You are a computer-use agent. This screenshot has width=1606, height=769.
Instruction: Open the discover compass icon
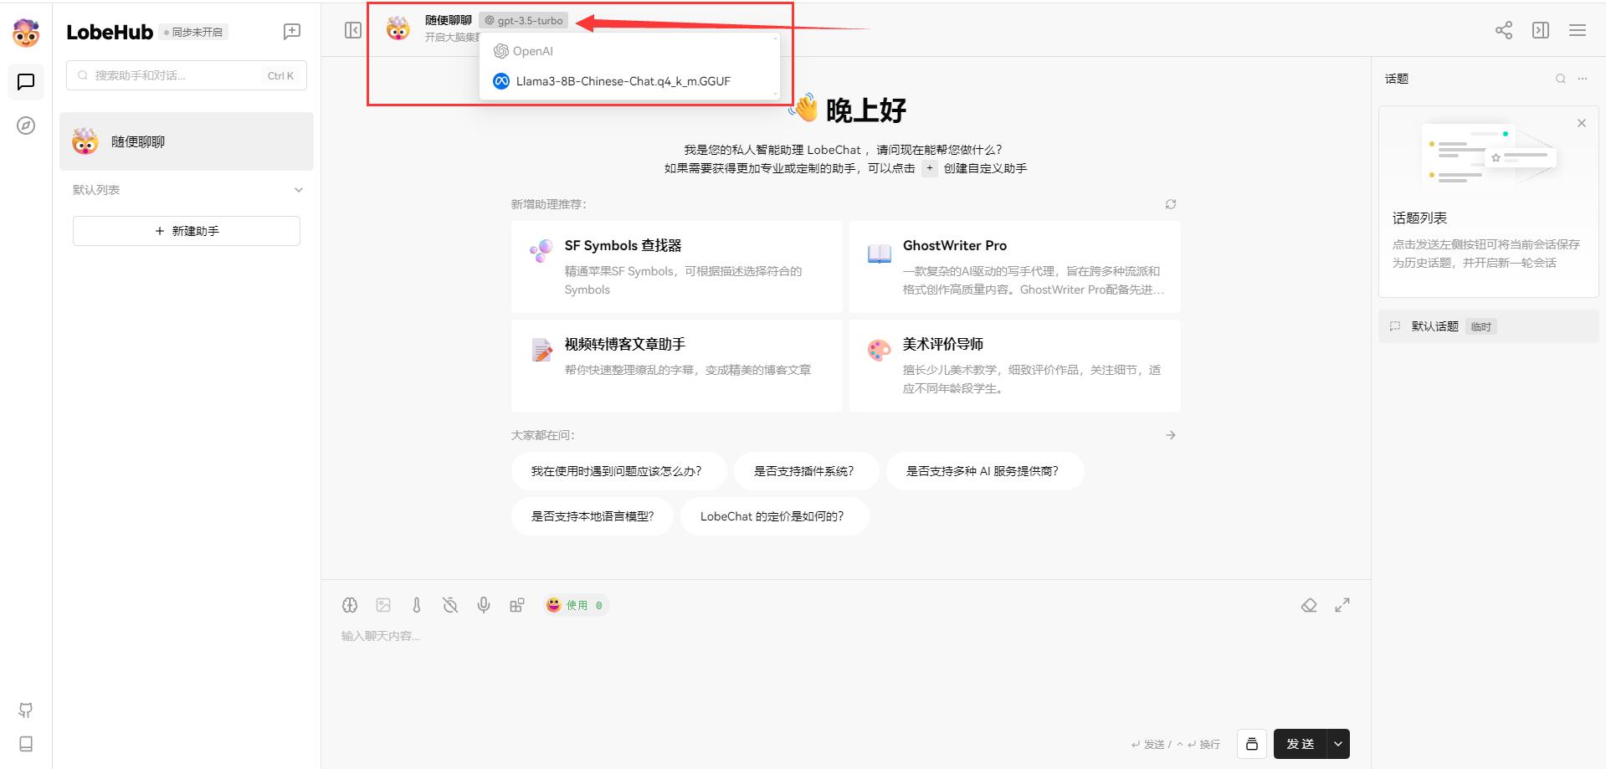(26, 126)
